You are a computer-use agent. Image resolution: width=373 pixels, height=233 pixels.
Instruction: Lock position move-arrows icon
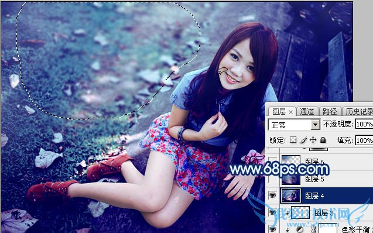313,140
